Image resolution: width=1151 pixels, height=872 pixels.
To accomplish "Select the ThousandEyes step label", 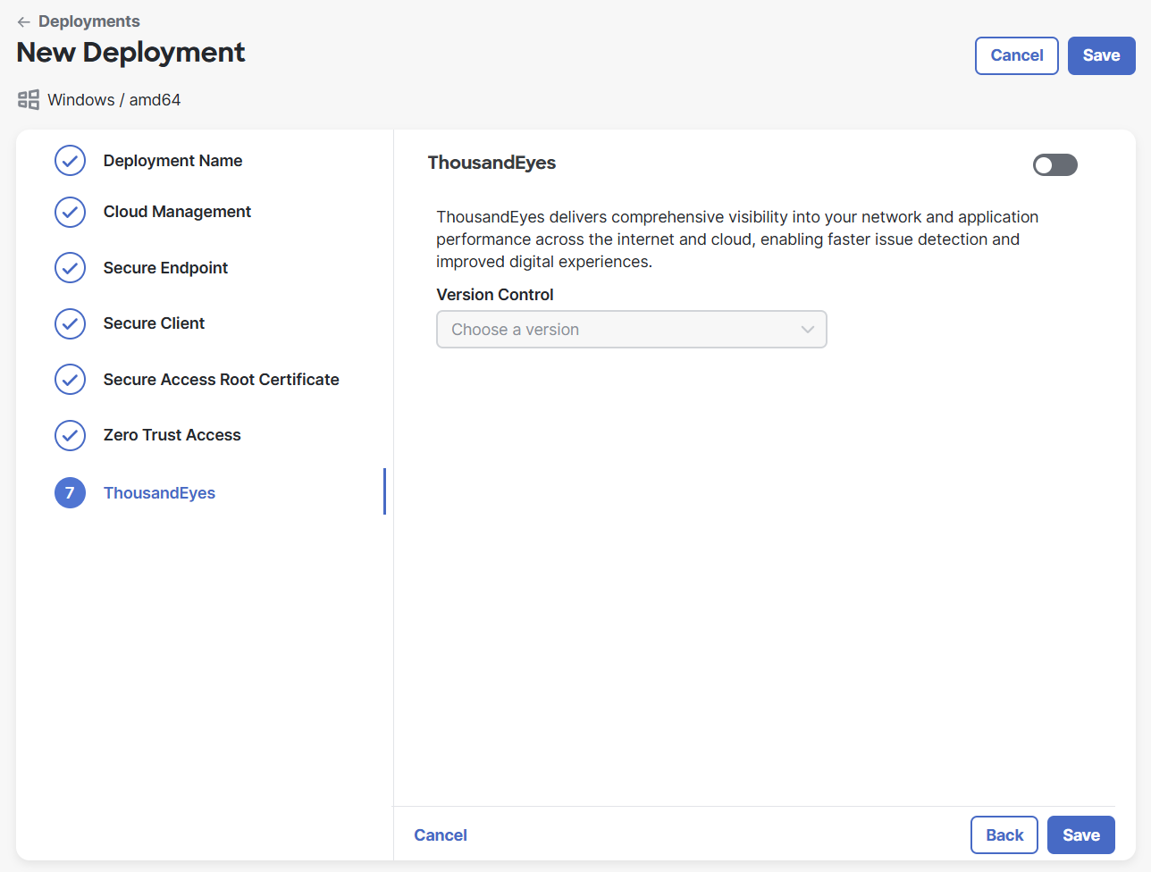I will click(159, 493).
